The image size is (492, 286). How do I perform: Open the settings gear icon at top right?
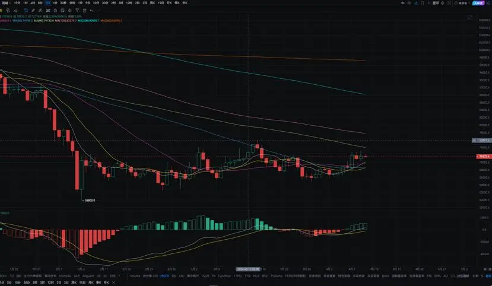tap(442, 3)
